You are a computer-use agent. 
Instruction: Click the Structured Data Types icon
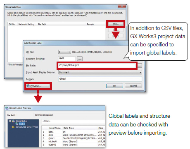pos(13,127)
